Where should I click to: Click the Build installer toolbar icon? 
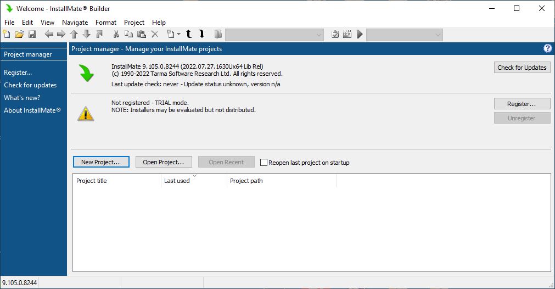click(347, 34)
